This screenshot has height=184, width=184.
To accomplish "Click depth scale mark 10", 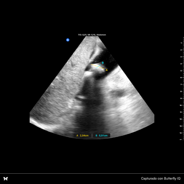I will 180,105.
